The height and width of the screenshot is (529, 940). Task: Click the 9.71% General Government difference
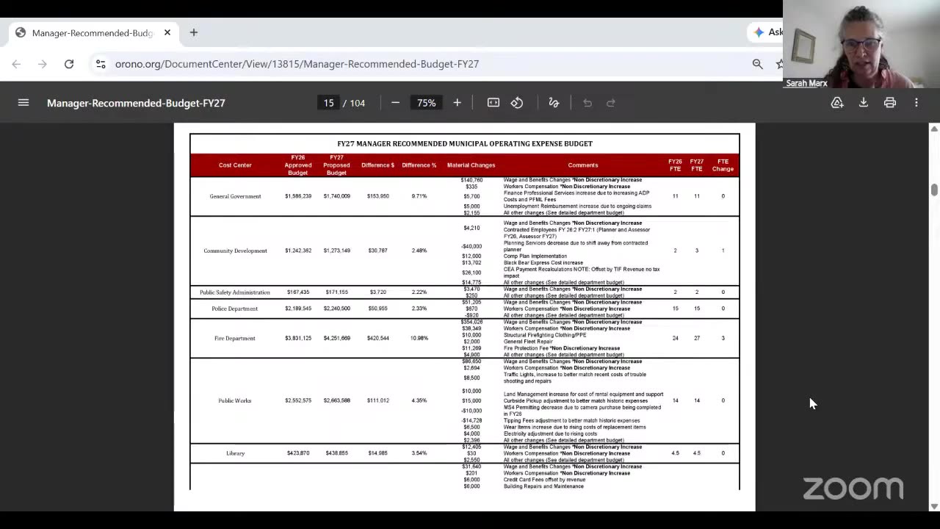pyautogui.click(x=419, y=196)
